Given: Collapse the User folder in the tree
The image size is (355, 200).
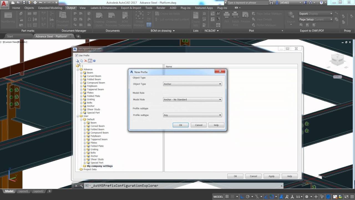Looking at the screenshot, I should [x=78, y=116].
